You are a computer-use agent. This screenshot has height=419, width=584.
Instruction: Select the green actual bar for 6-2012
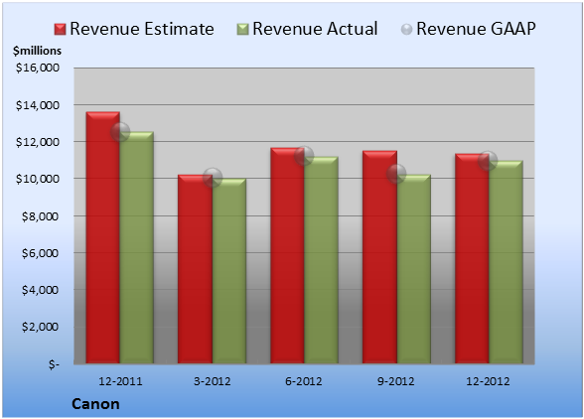point(321,260)
